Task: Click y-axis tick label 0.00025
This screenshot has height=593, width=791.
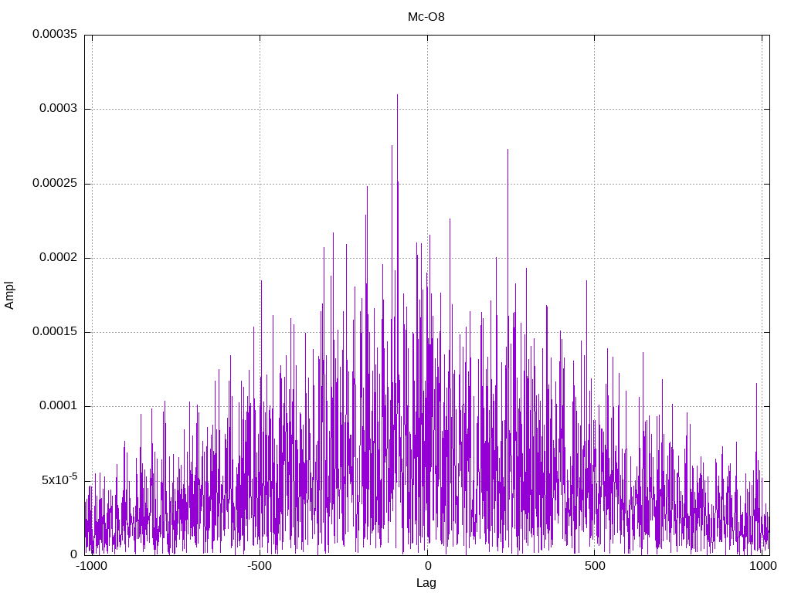Action: pyautogui.click(x=55, y=183)
